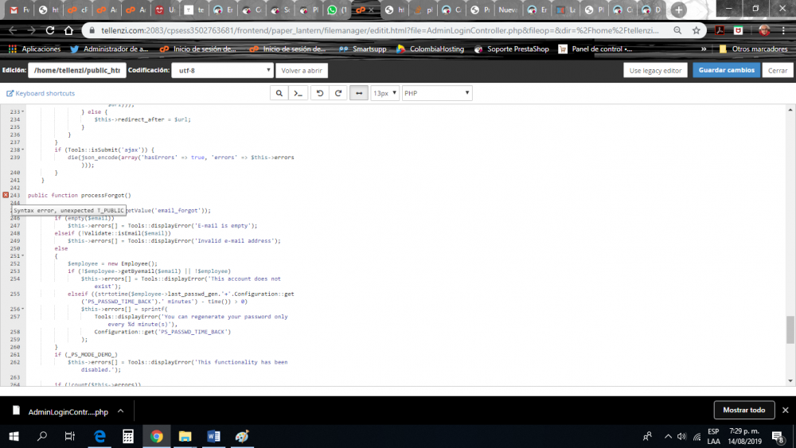Open the Acrobat PDF extension icon
The height and width of the screenshot is (448, 796).
click(720, 30)
